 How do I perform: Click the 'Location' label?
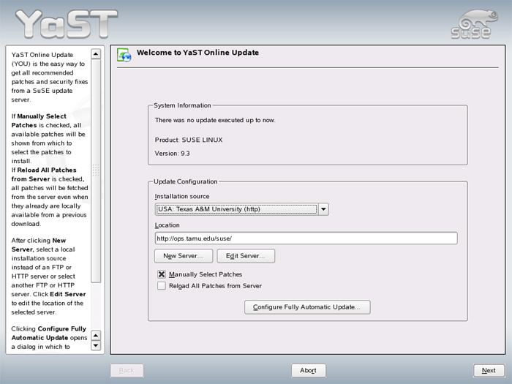click(x=167, y=225)
